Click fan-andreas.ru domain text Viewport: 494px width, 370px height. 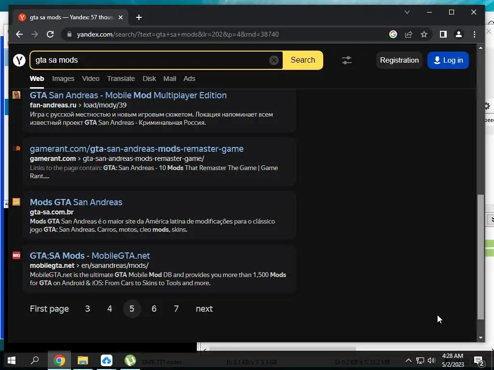pyautogui.click(x=53, y=105)
